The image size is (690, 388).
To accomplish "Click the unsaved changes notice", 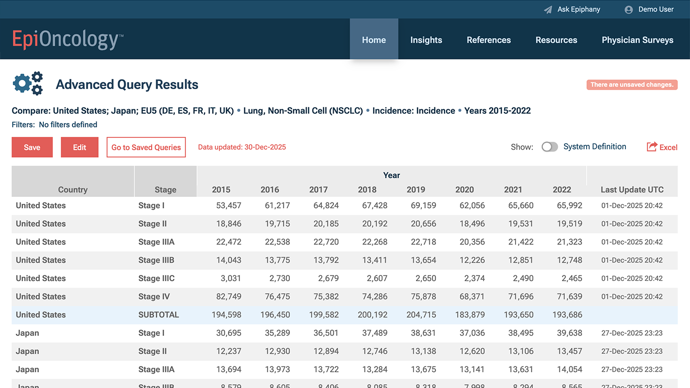I will tap(631, 85).
